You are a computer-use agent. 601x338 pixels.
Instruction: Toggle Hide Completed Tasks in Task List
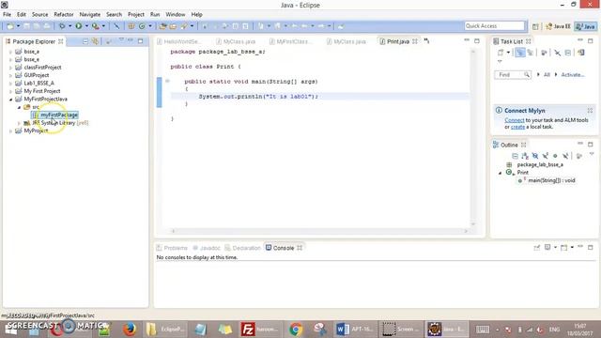click(x=557, y=53)
